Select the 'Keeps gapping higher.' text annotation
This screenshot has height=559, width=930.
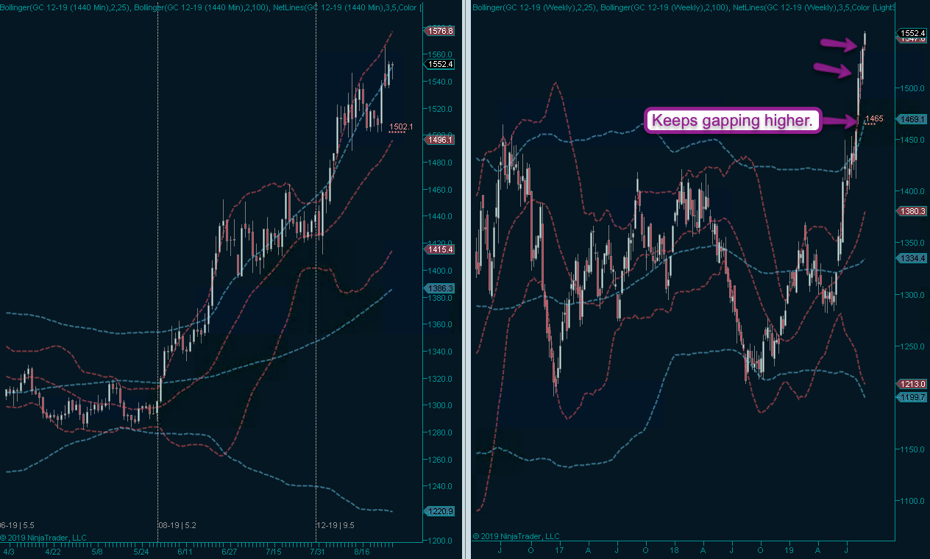coord(733,121)
